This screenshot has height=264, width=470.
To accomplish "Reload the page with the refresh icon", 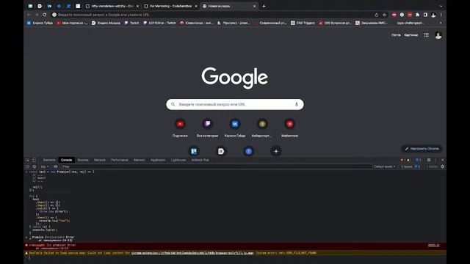I will tap(44, 15).
